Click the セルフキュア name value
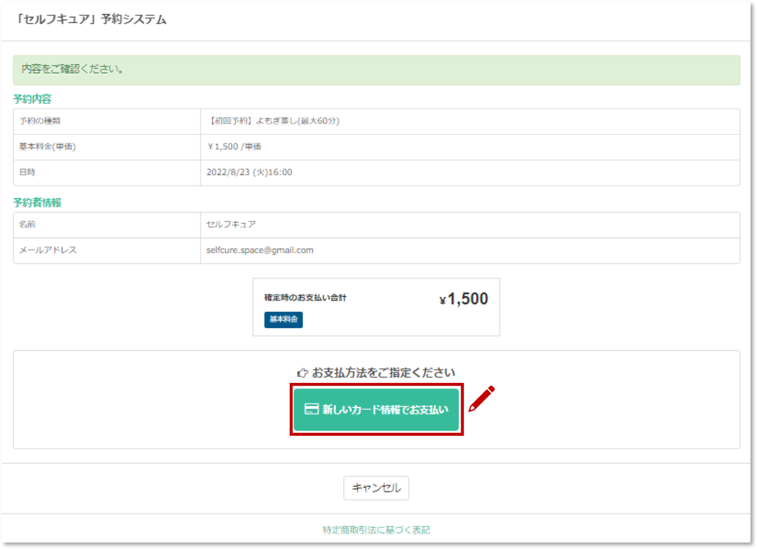 pyautogui.click(x=231, y=225)
